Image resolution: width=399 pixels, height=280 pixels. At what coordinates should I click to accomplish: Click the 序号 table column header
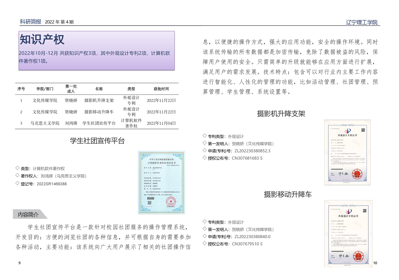click(x=21, y=89)
